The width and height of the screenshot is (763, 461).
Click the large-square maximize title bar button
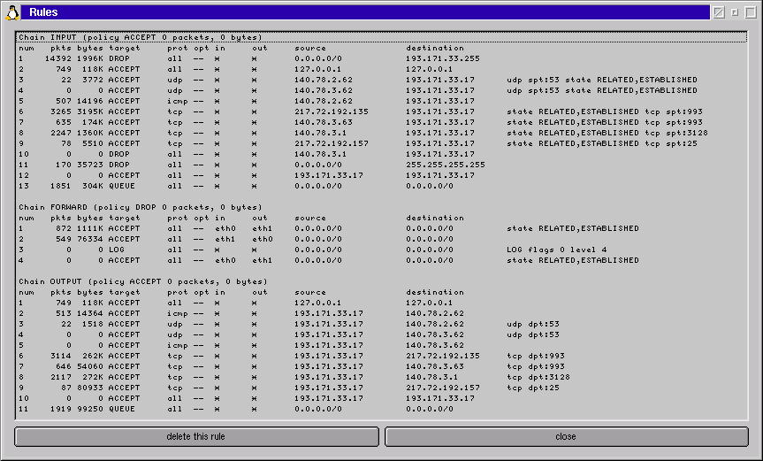pos(751,12)
